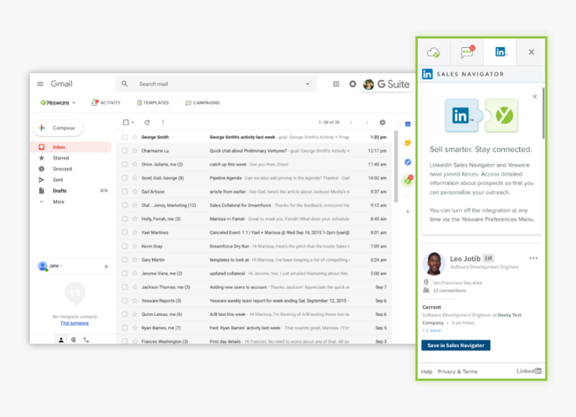Open Gmail settings gear icon
This screenshot has width=576, height=417.
pos(382,122)
